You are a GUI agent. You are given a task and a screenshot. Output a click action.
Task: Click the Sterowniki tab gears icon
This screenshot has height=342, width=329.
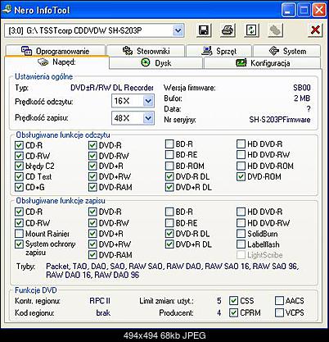[x=128, y=51]
